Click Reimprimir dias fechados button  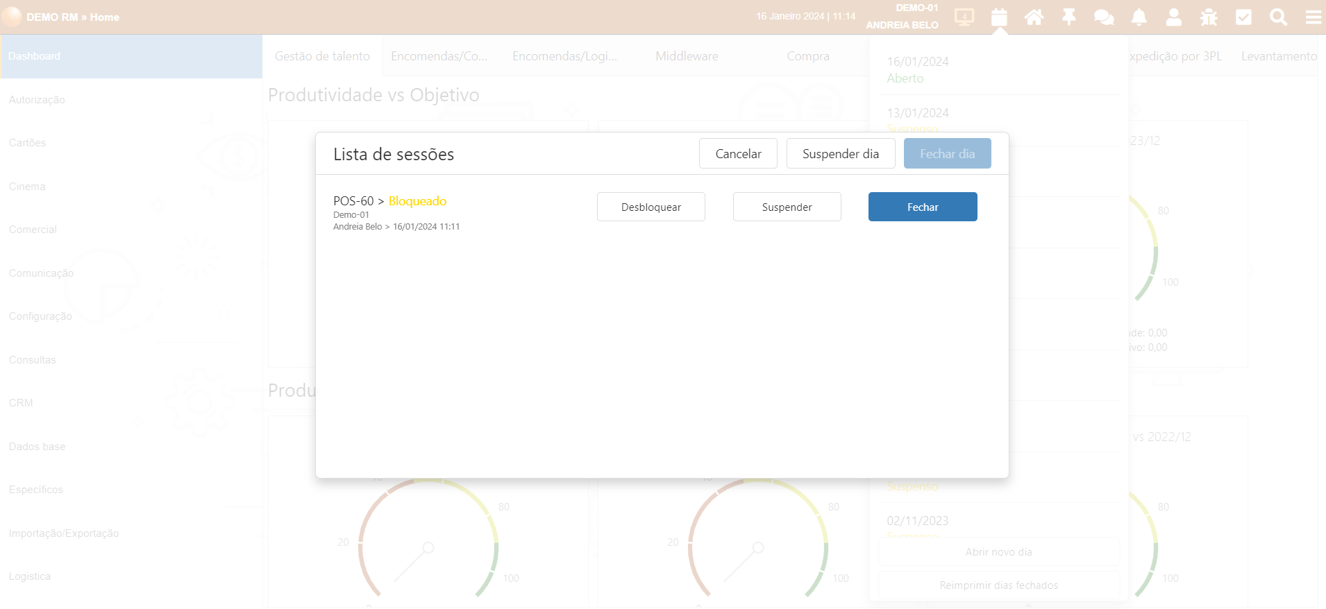999,585
